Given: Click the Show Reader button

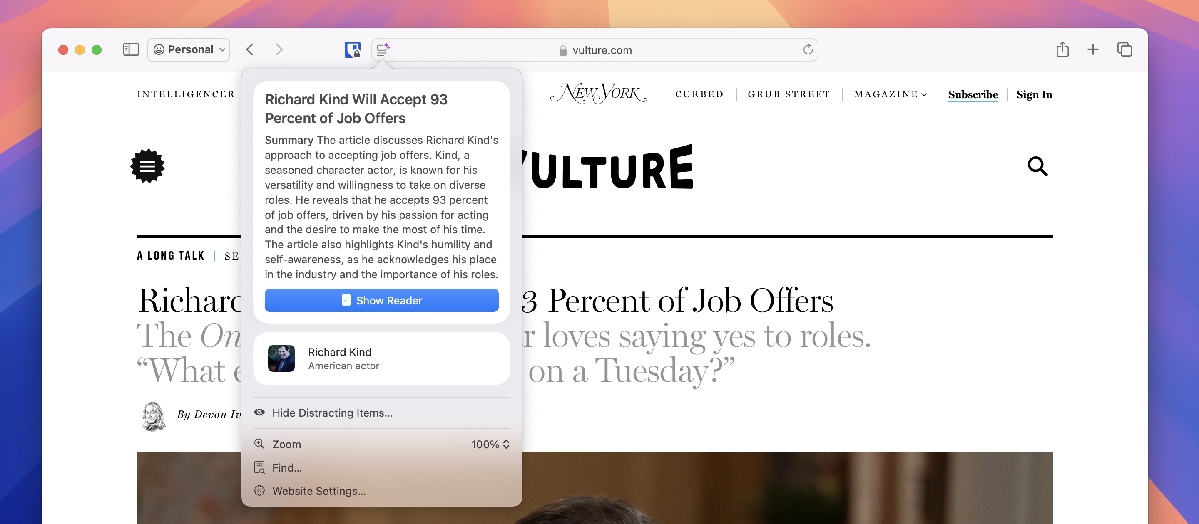Looking at the screenshot, I should point(382,300).
